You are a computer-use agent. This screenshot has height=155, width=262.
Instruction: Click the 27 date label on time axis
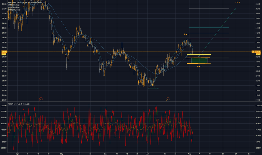point(236,154)
